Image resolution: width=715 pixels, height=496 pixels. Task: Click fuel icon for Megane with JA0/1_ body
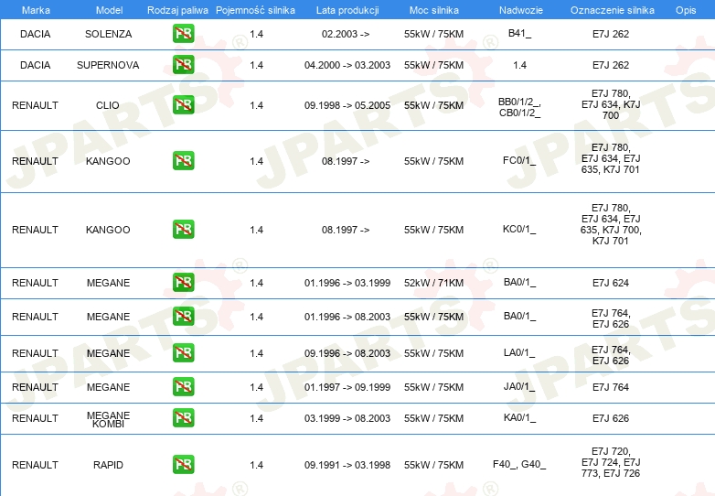click(x=183, y=387)
